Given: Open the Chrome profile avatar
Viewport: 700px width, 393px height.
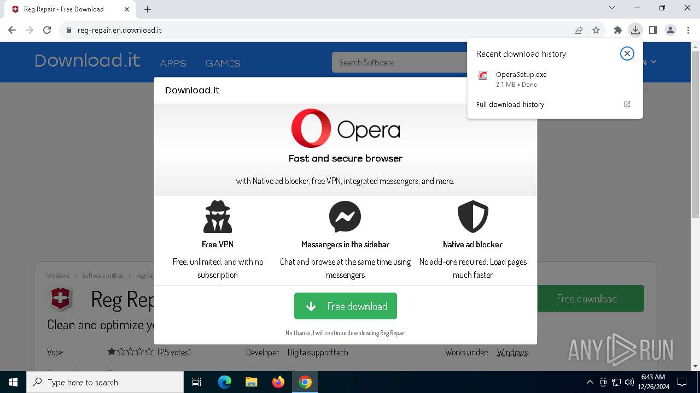Looking at the screenshot, I should (x=670, y=30).
